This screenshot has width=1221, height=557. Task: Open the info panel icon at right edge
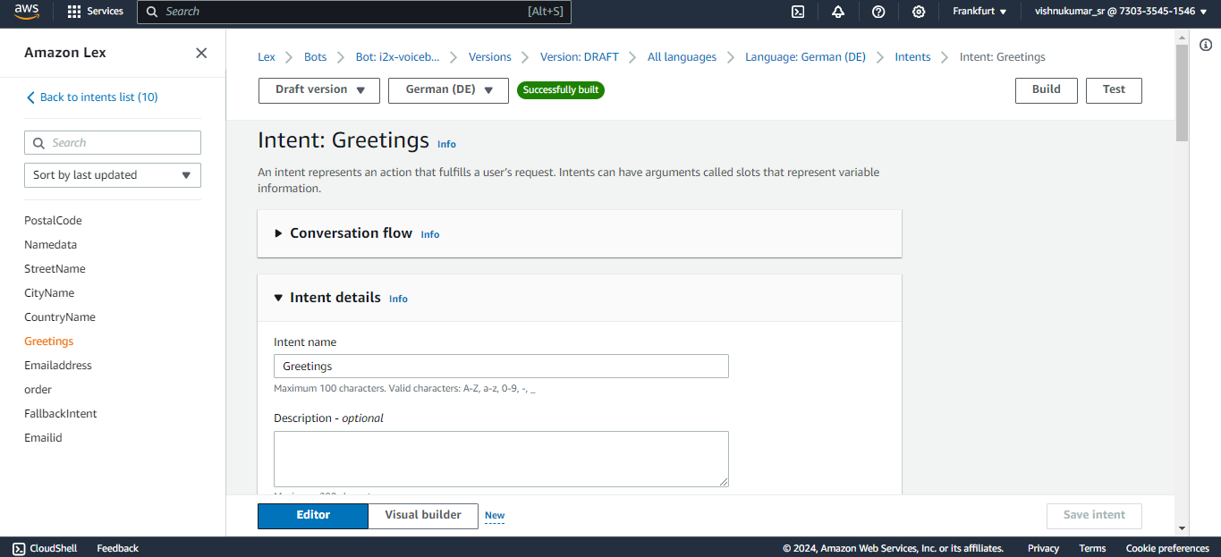click(x=1206, y=45)
